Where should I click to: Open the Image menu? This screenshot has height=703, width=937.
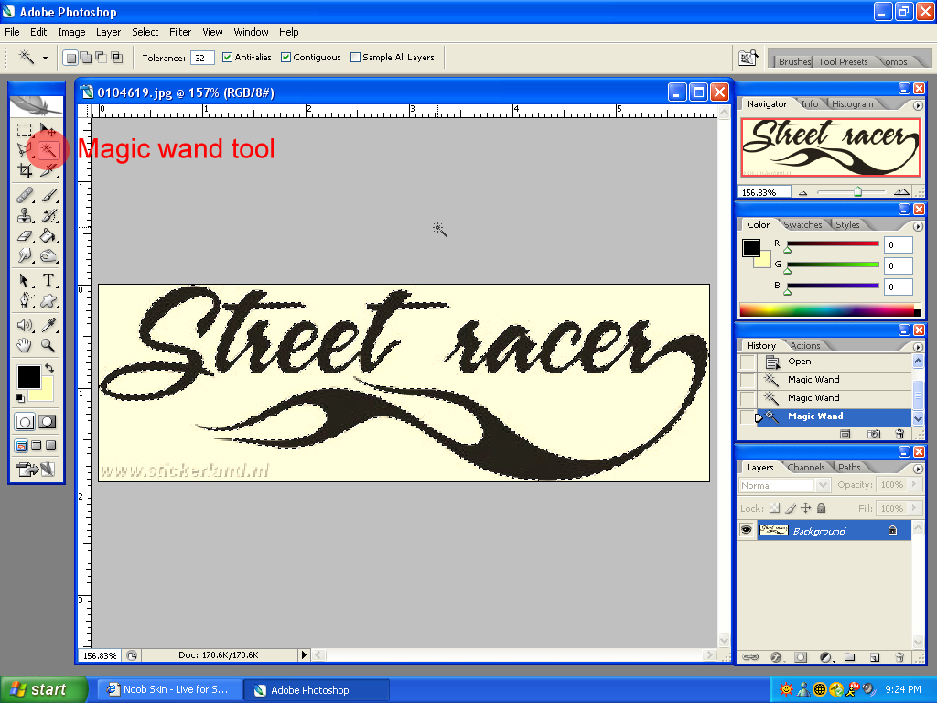(x=71, y=32)
